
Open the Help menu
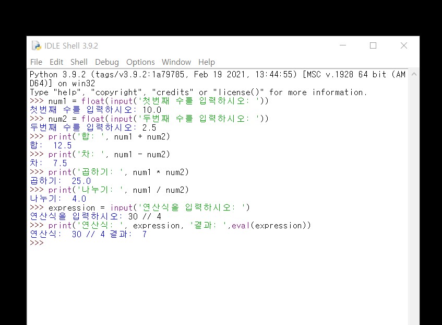tap(206, 62)
